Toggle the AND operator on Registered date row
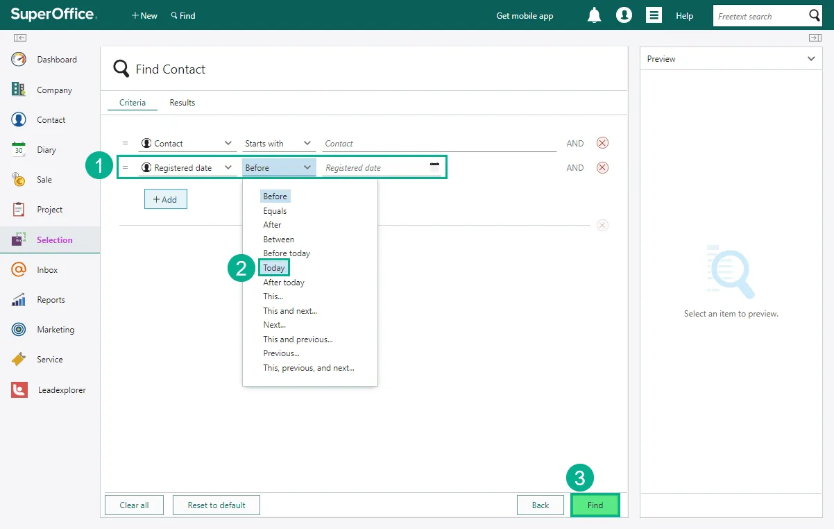This screenshot has width=834, height=529. [x=575, y=168]
